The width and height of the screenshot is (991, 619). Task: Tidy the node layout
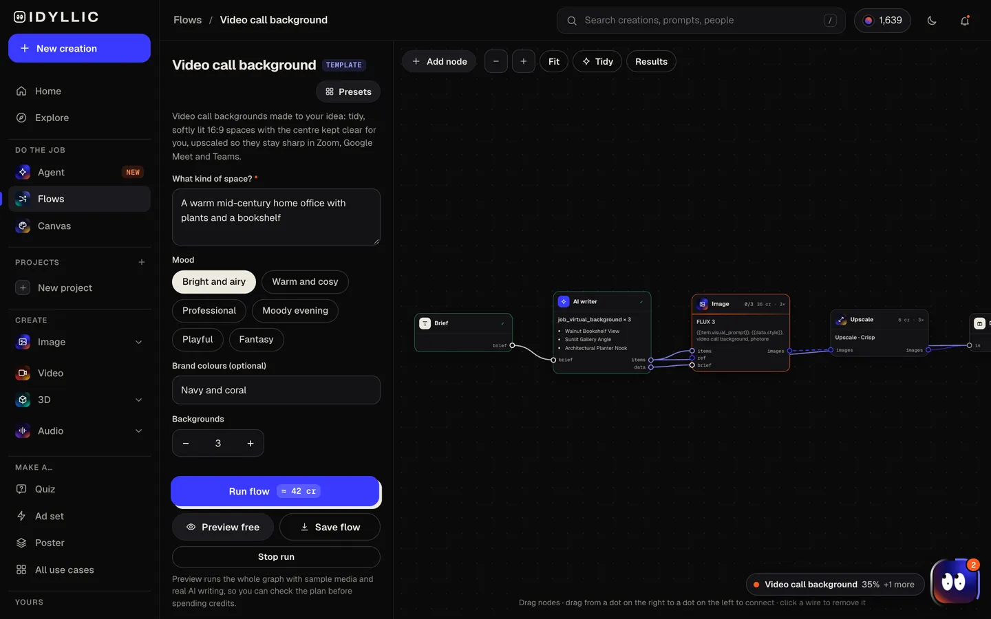597,62
